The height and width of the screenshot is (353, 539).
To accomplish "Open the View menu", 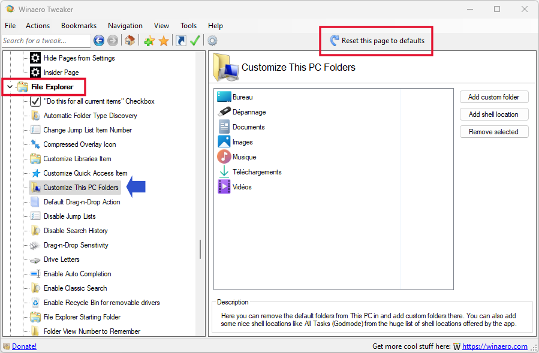I will (161, 26).
